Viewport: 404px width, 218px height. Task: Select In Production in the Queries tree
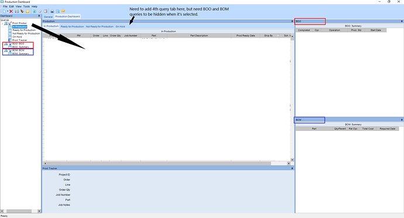pos(20,27)
